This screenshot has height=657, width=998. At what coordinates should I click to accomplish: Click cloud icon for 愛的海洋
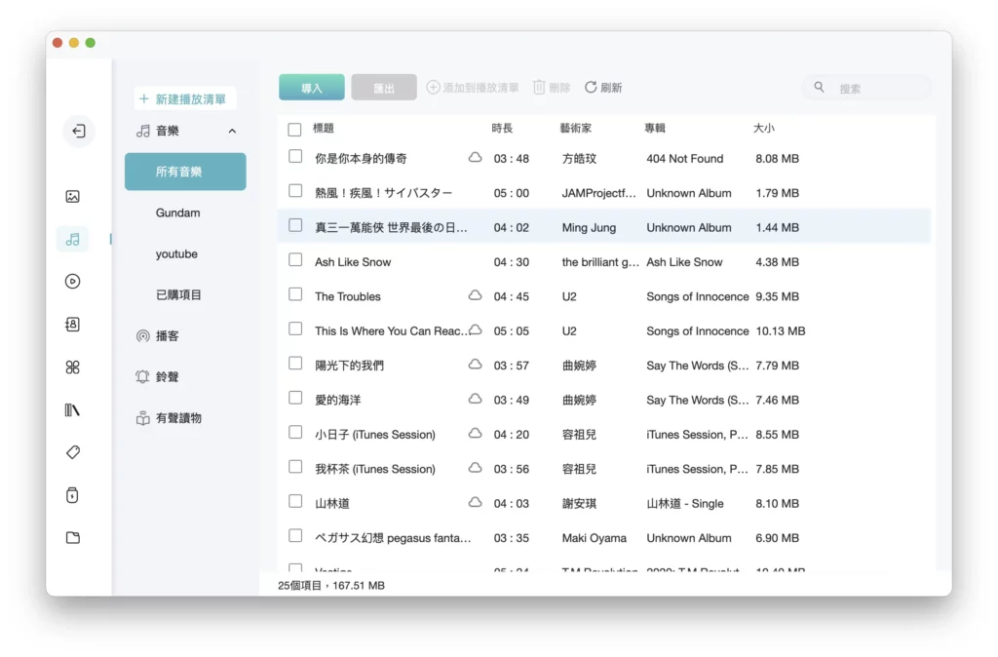pos(475,399)
